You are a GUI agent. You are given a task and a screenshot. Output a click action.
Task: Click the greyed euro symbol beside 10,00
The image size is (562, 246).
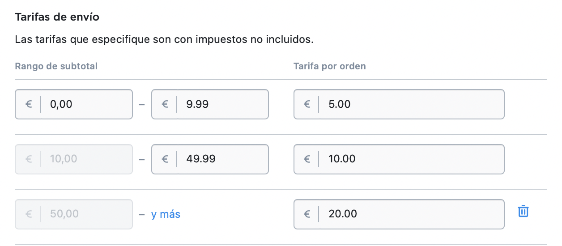pyautogui.click(x=29, y=159)
